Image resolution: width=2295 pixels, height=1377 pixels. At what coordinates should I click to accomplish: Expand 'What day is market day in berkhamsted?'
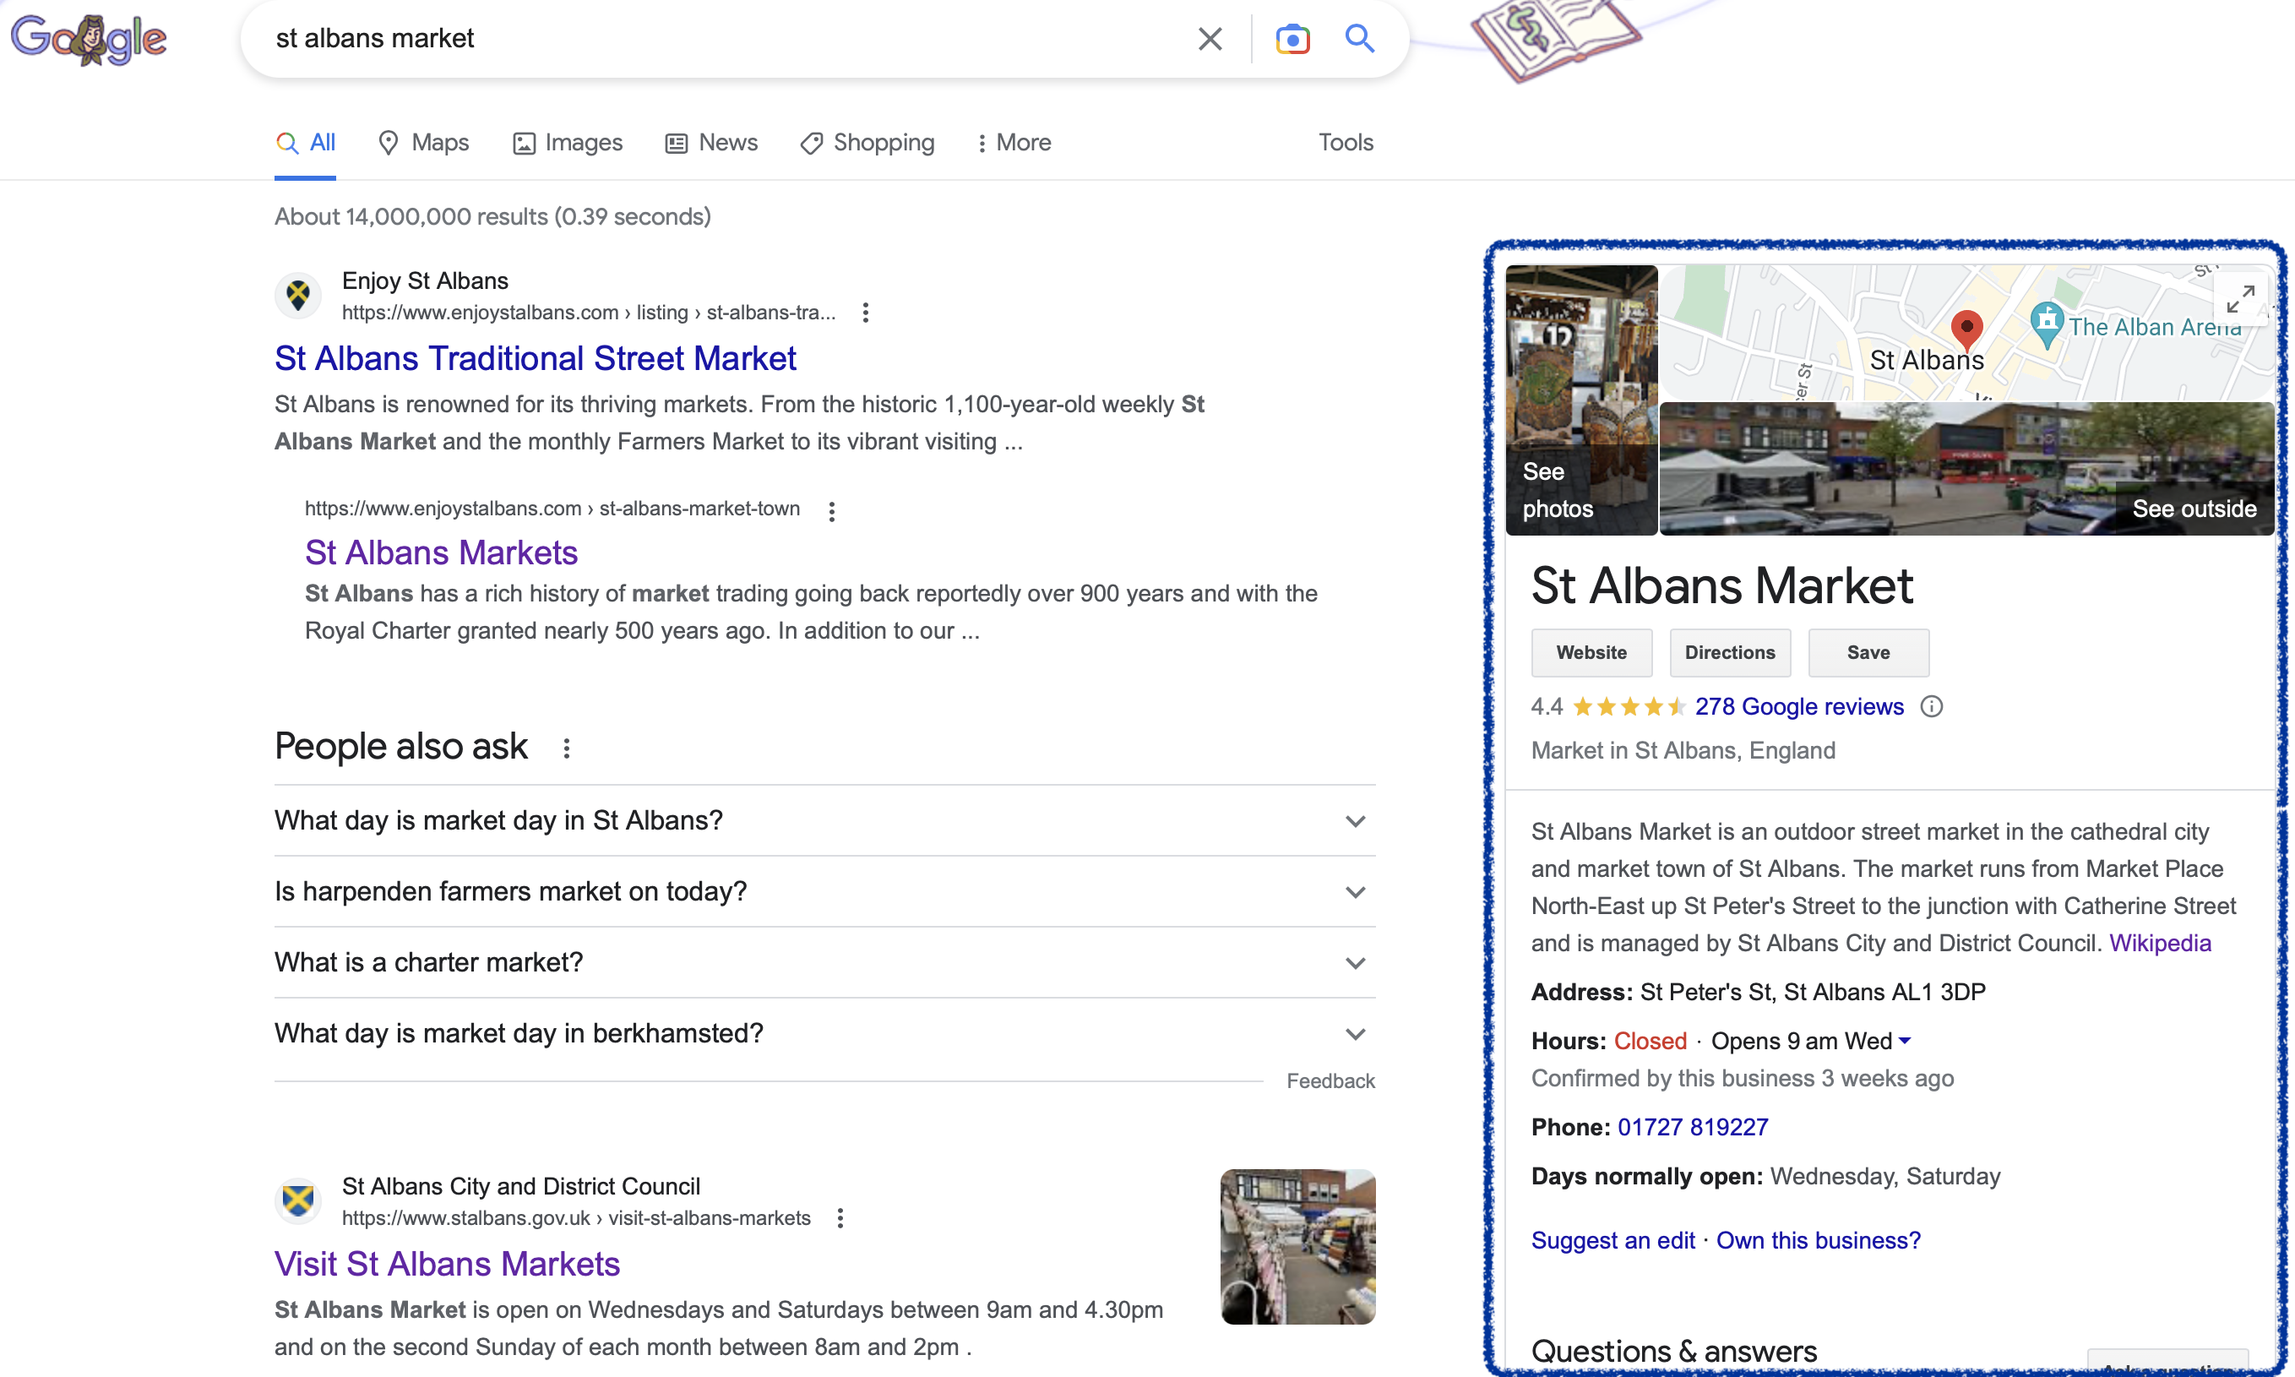[824, 1034]
